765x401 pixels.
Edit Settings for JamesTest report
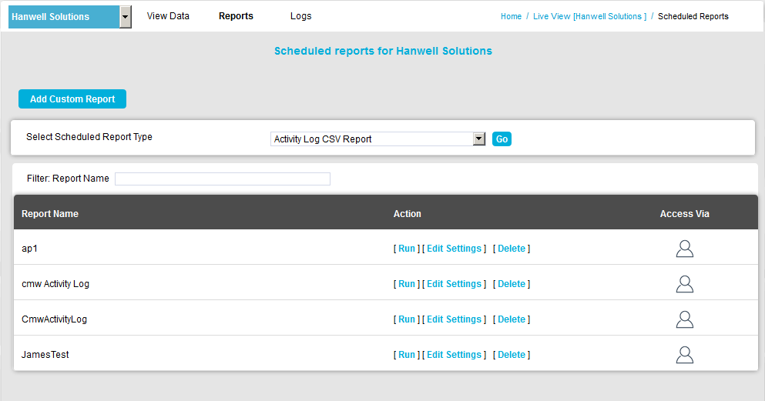point(455,355)
